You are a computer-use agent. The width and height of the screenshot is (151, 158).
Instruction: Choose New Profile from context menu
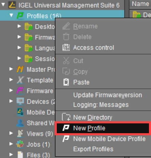(103, 128)
